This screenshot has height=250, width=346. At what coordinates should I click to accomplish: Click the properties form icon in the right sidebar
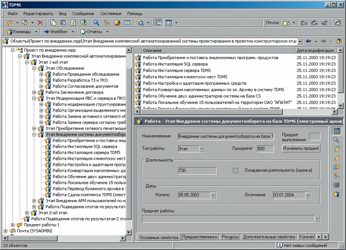(x=337, y=131)
